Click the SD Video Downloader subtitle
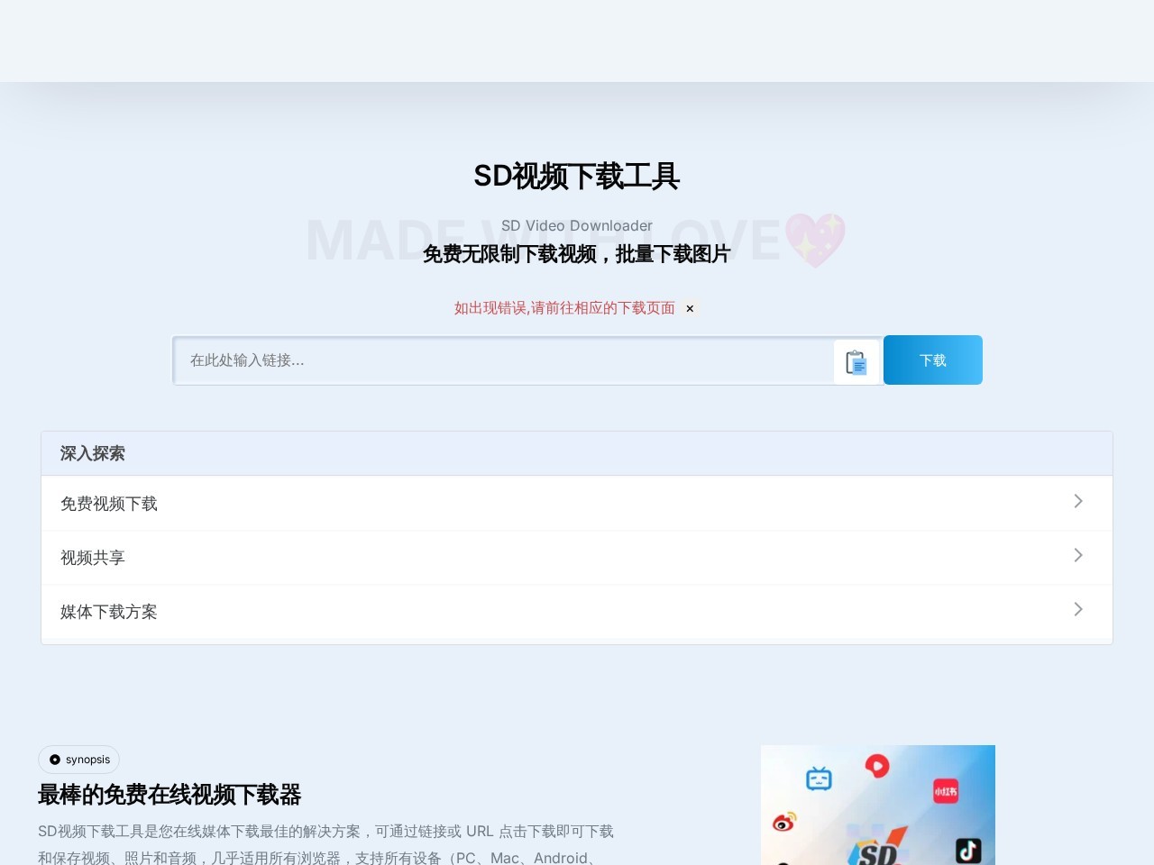Viewport: 1154px width, 865px height. coord(577,225)
